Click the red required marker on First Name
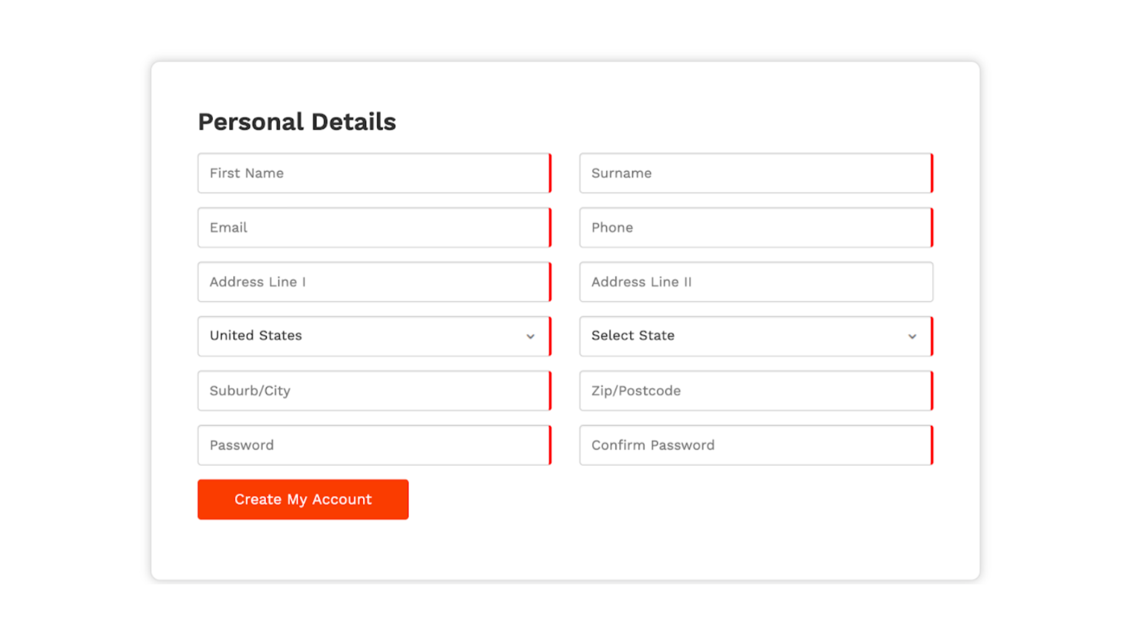 tap(550, 173)
